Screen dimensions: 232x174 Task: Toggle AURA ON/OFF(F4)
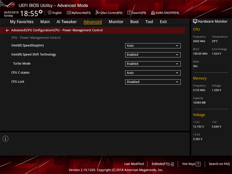(x=165, y=13)
